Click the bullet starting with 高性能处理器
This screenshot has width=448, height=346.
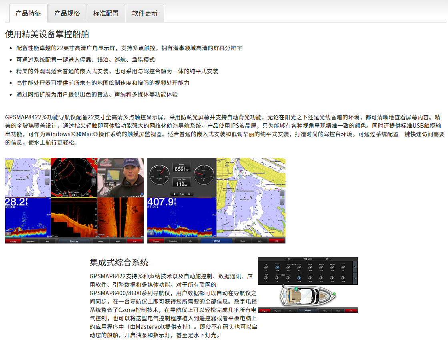tap(103, 83)
